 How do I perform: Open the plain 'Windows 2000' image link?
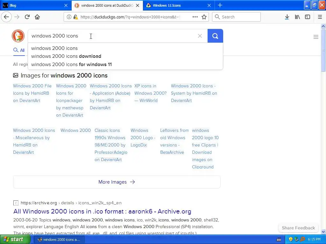pos(75,131)
